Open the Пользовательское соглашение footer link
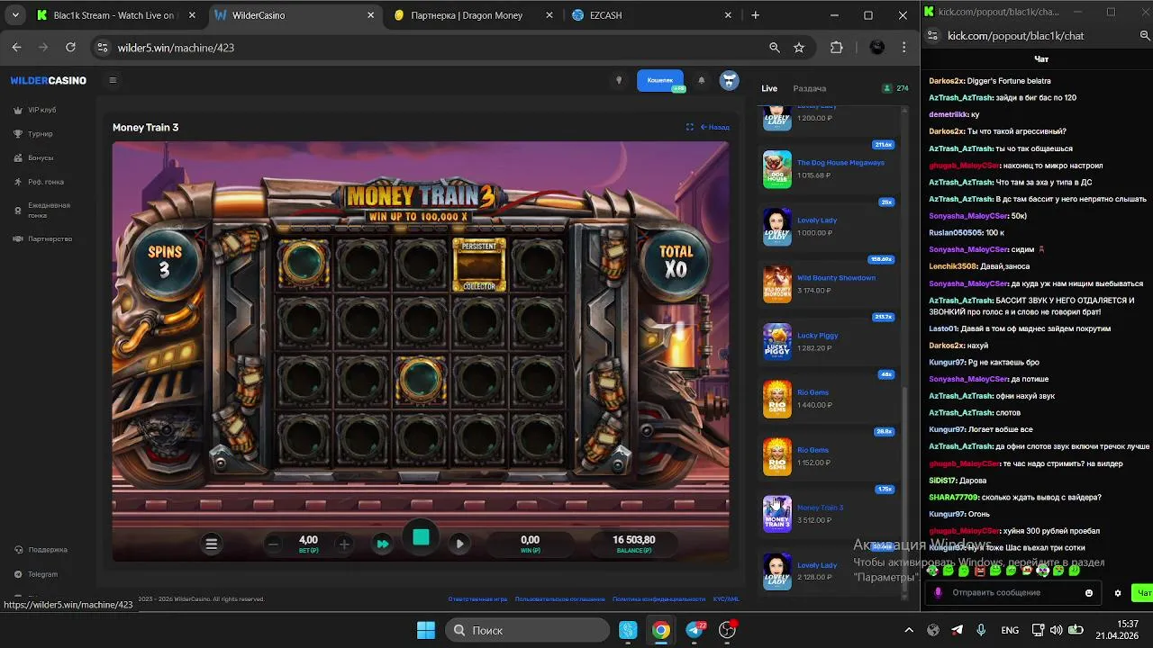The width and height of the screenshot is (1153, 648). [560, 598]
